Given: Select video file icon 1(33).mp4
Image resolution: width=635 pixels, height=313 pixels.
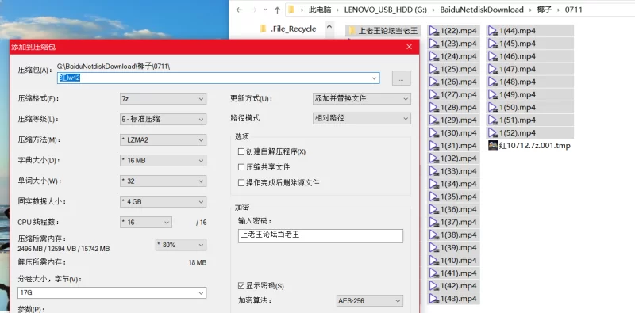Looking at the screenshot, I should [x=434, y=171].
